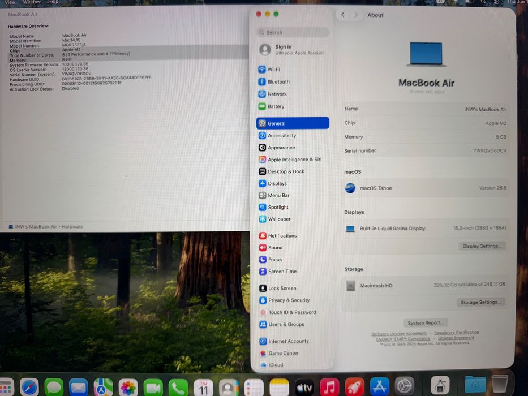Screen dimensions: 528x396
Task: Open Photos from the Dock
Action: click(x=128, y=388)
